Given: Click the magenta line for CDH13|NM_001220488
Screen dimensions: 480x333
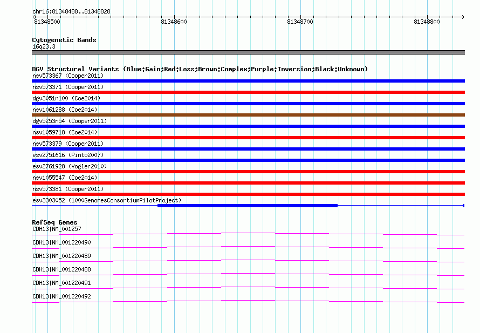Looking at the screenshot, I should pos(248,275).
